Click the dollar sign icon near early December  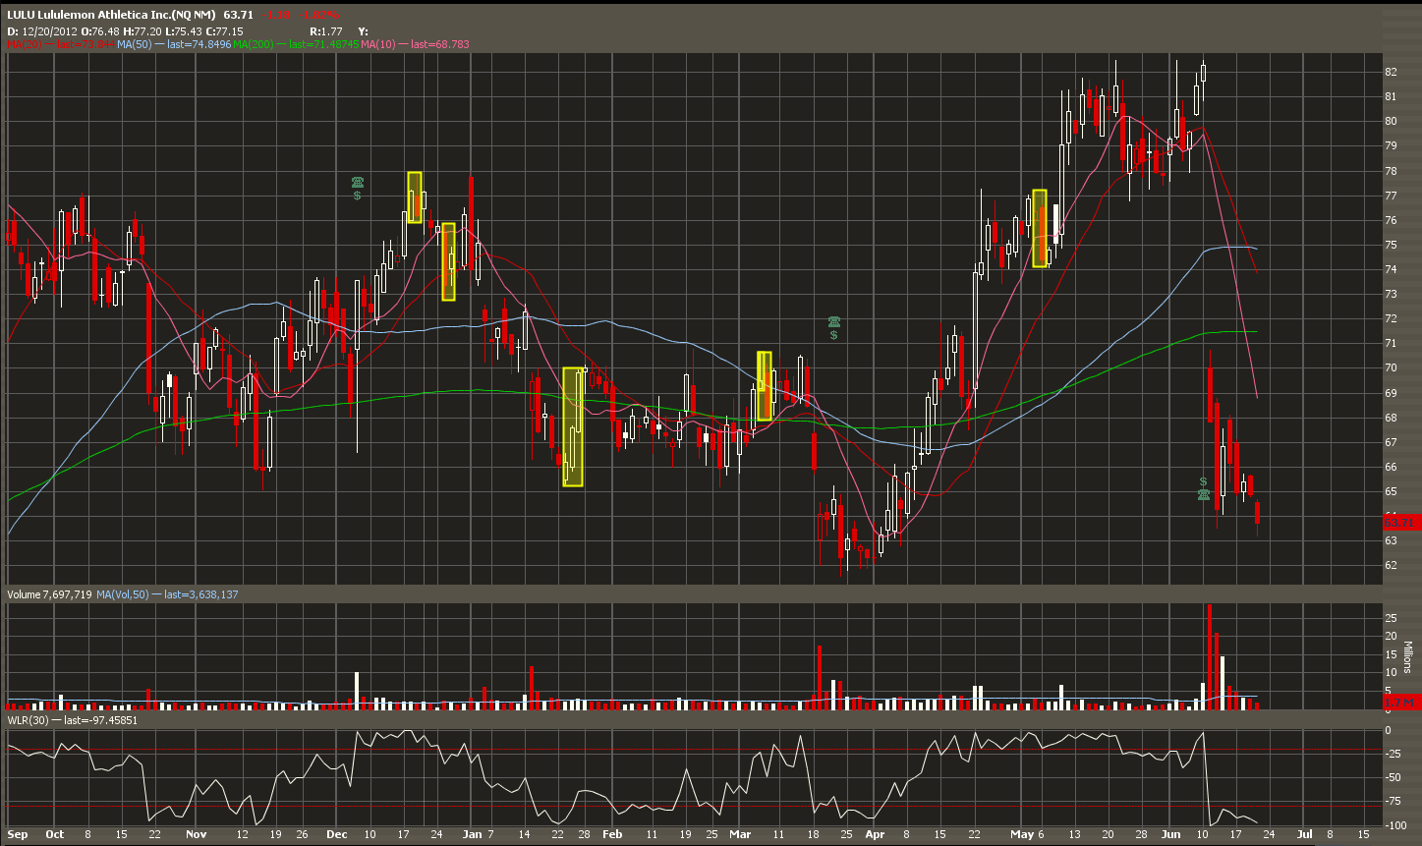click(x=358, y=196)
